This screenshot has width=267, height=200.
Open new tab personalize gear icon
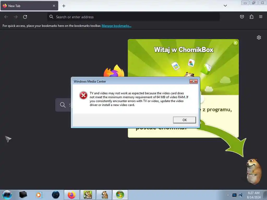pos(259,37)
